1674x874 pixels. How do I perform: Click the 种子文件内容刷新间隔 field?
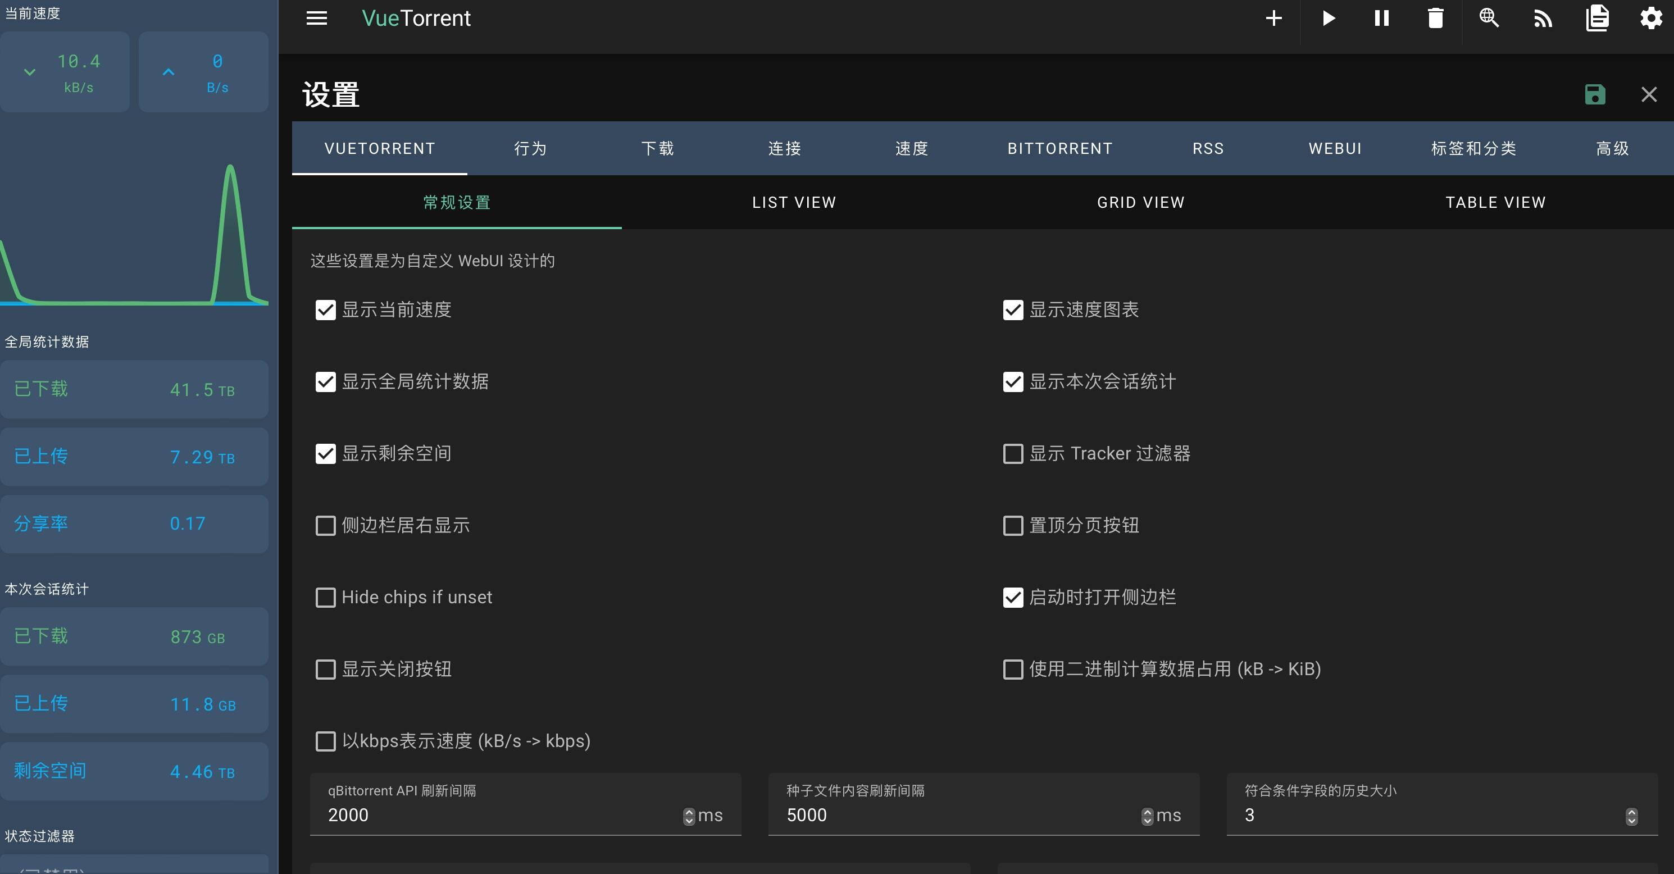point(984,804)
